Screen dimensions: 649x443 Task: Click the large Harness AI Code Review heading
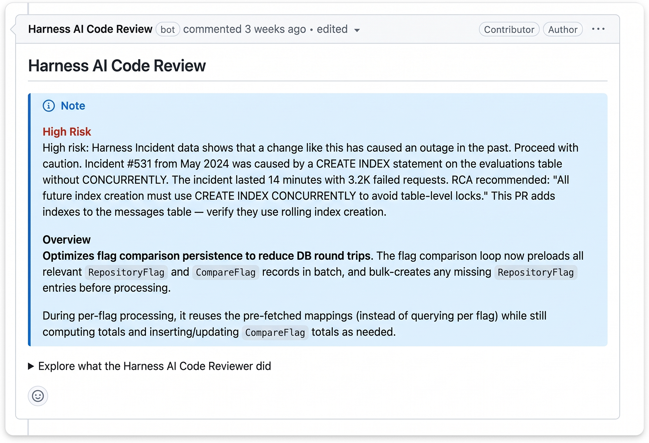point(117,66)
